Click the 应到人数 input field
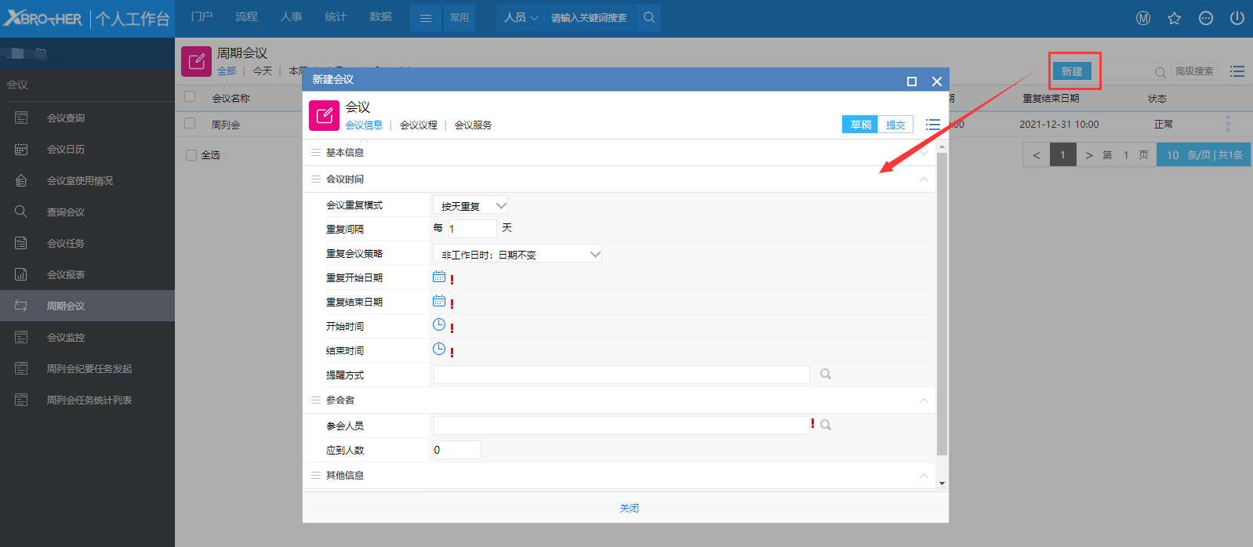Viewport: 1253px width, 547px height. [x=456, y=450]
